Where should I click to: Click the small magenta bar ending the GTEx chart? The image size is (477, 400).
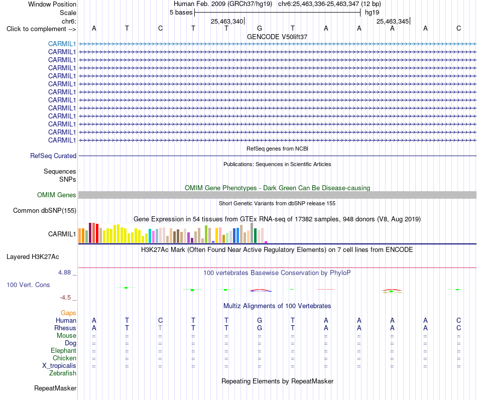266,242
